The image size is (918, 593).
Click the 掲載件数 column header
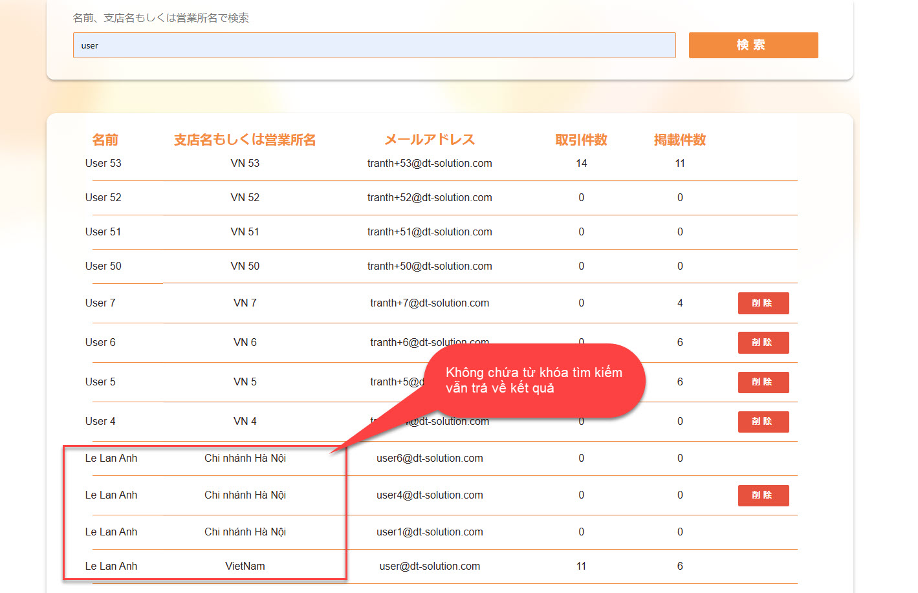point(679,140)
